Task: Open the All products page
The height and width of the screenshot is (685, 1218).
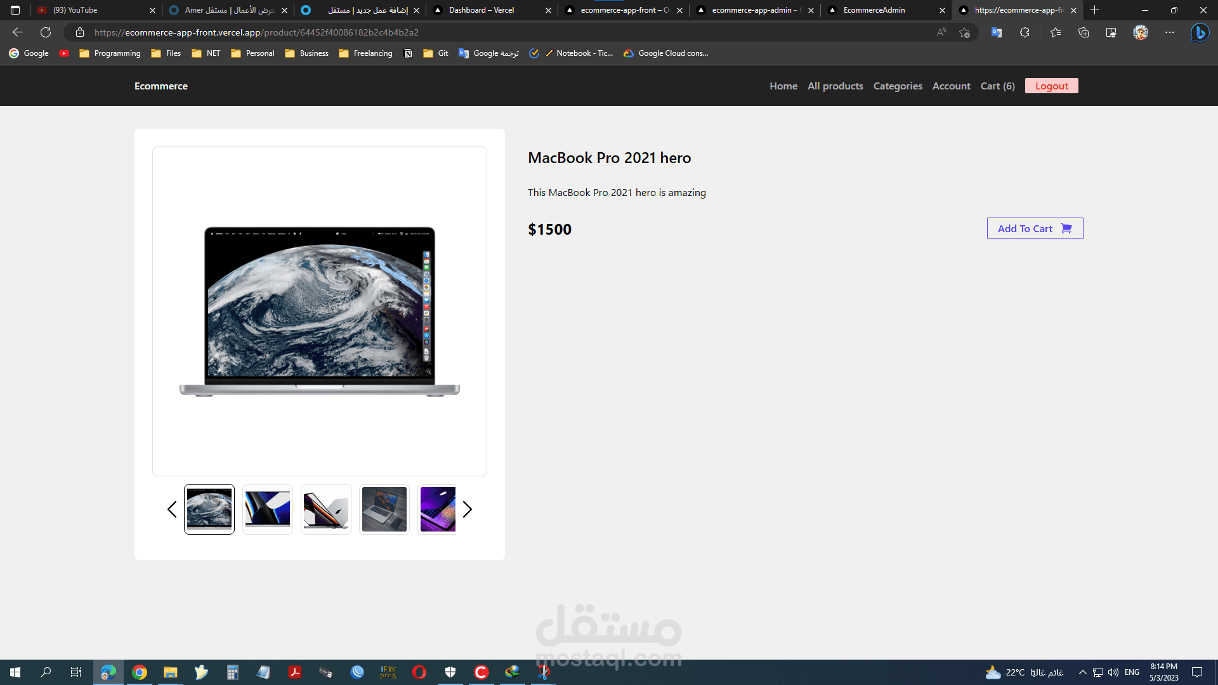Action: coord(835,86)
